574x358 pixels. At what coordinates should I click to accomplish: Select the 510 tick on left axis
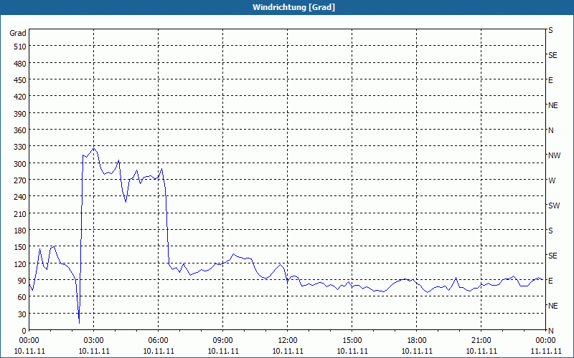point(18,47)
